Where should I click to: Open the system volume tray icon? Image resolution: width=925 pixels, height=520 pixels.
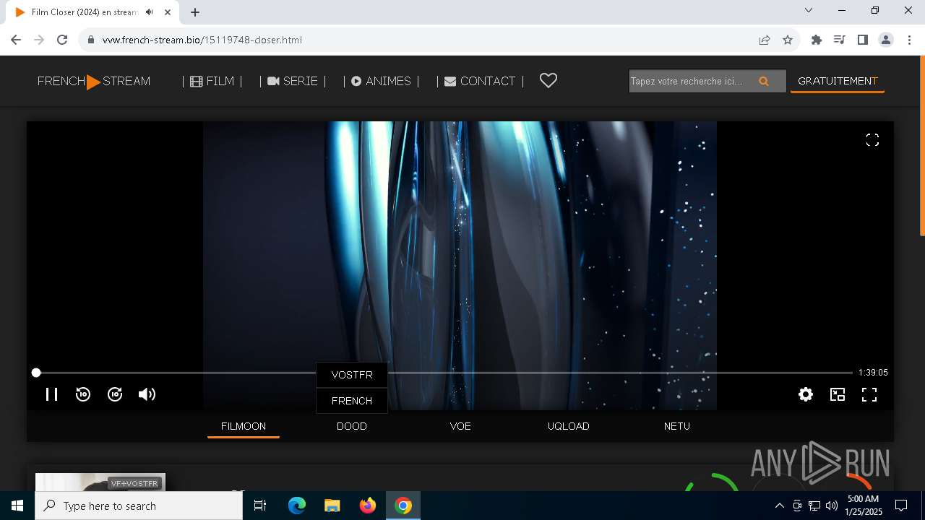pos(832,506)
